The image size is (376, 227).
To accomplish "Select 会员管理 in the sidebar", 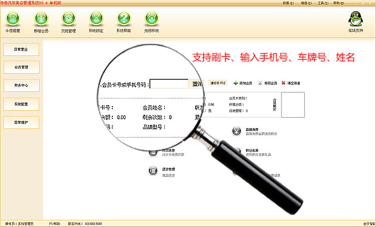I will (21, 67).
